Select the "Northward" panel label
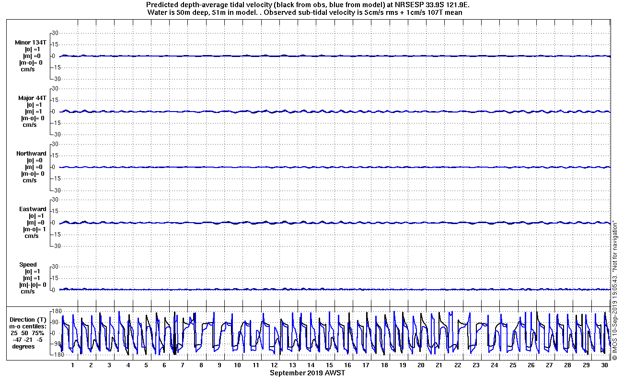This screenshot has width=623, height=383. pos(31,153)
